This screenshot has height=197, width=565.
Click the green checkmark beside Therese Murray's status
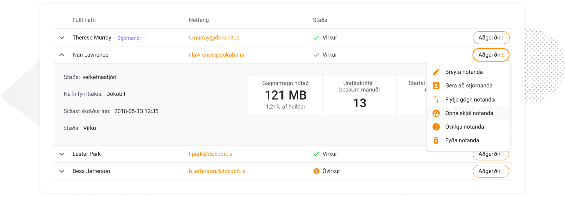(x=316, y=37)
